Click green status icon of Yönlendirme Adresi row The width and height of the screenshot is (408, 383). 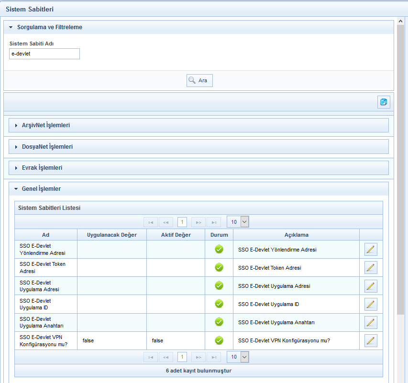219,249
